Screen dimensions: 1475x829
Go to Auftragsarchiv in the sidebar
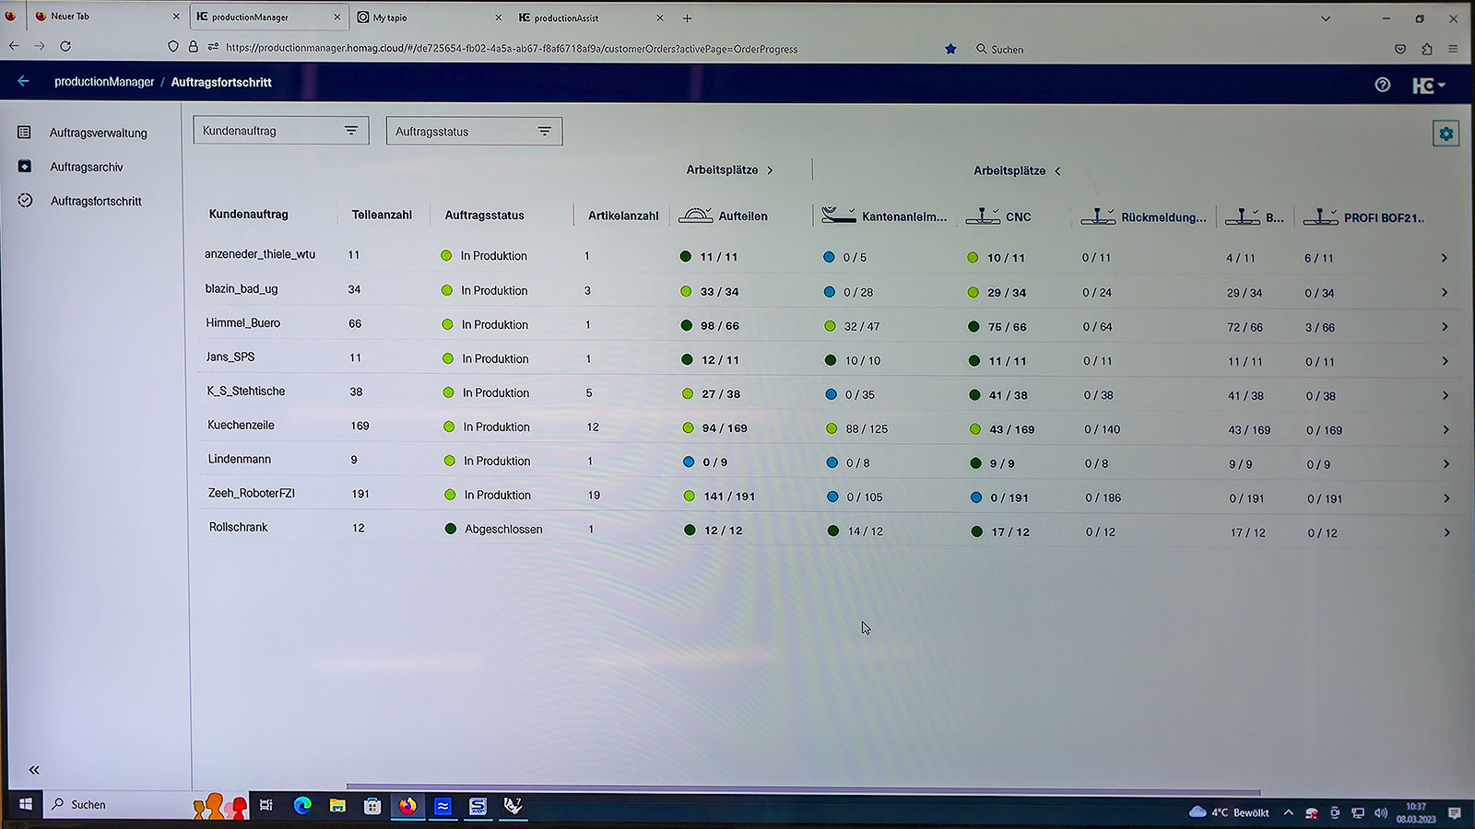(87, 167)
